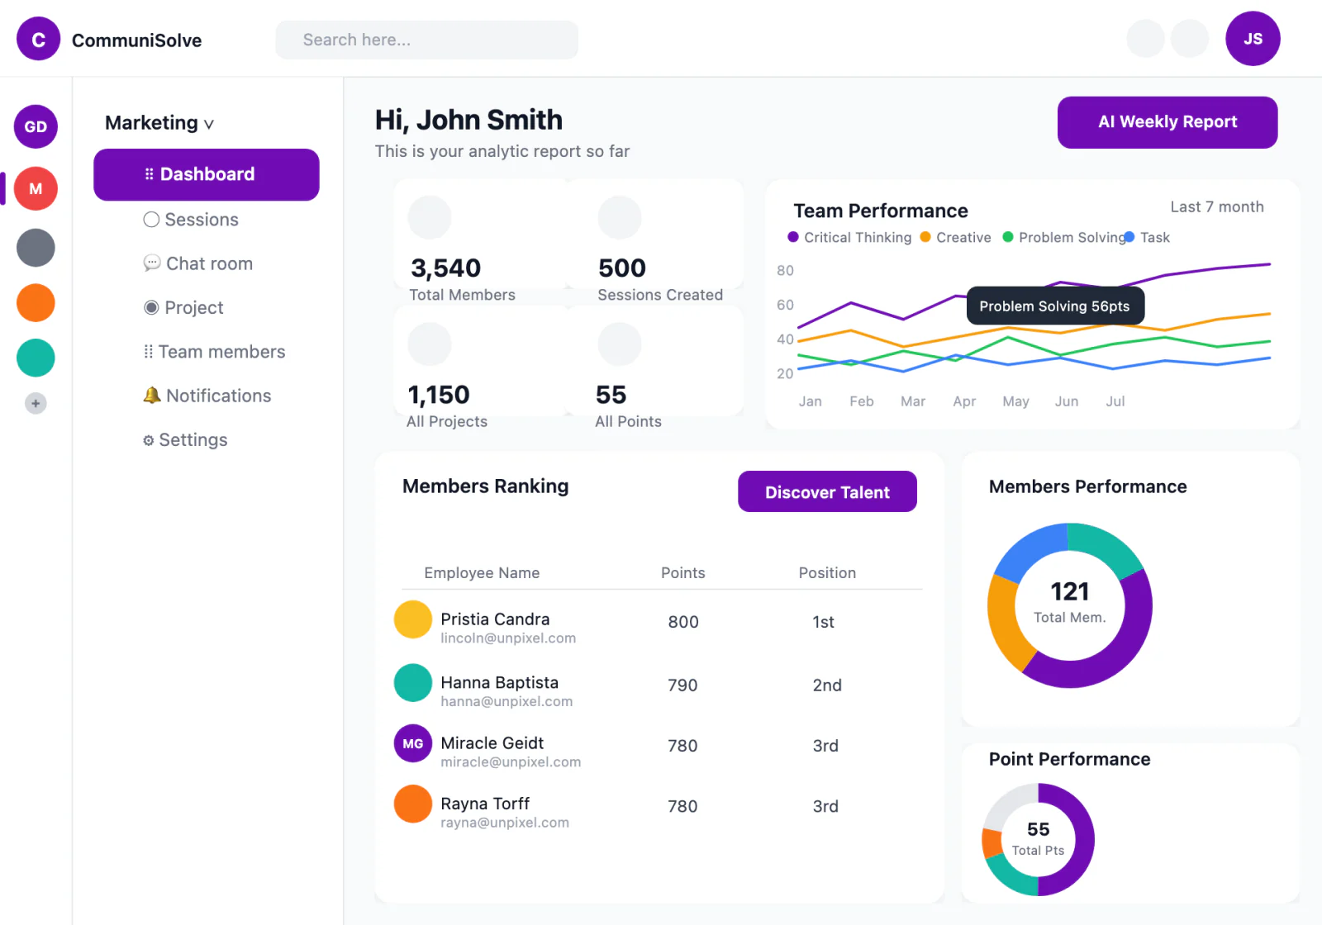This screenshot has height=925, width=1322.
Task: Switch to the teal workspace circle
Action: click(x=36, y=358)
